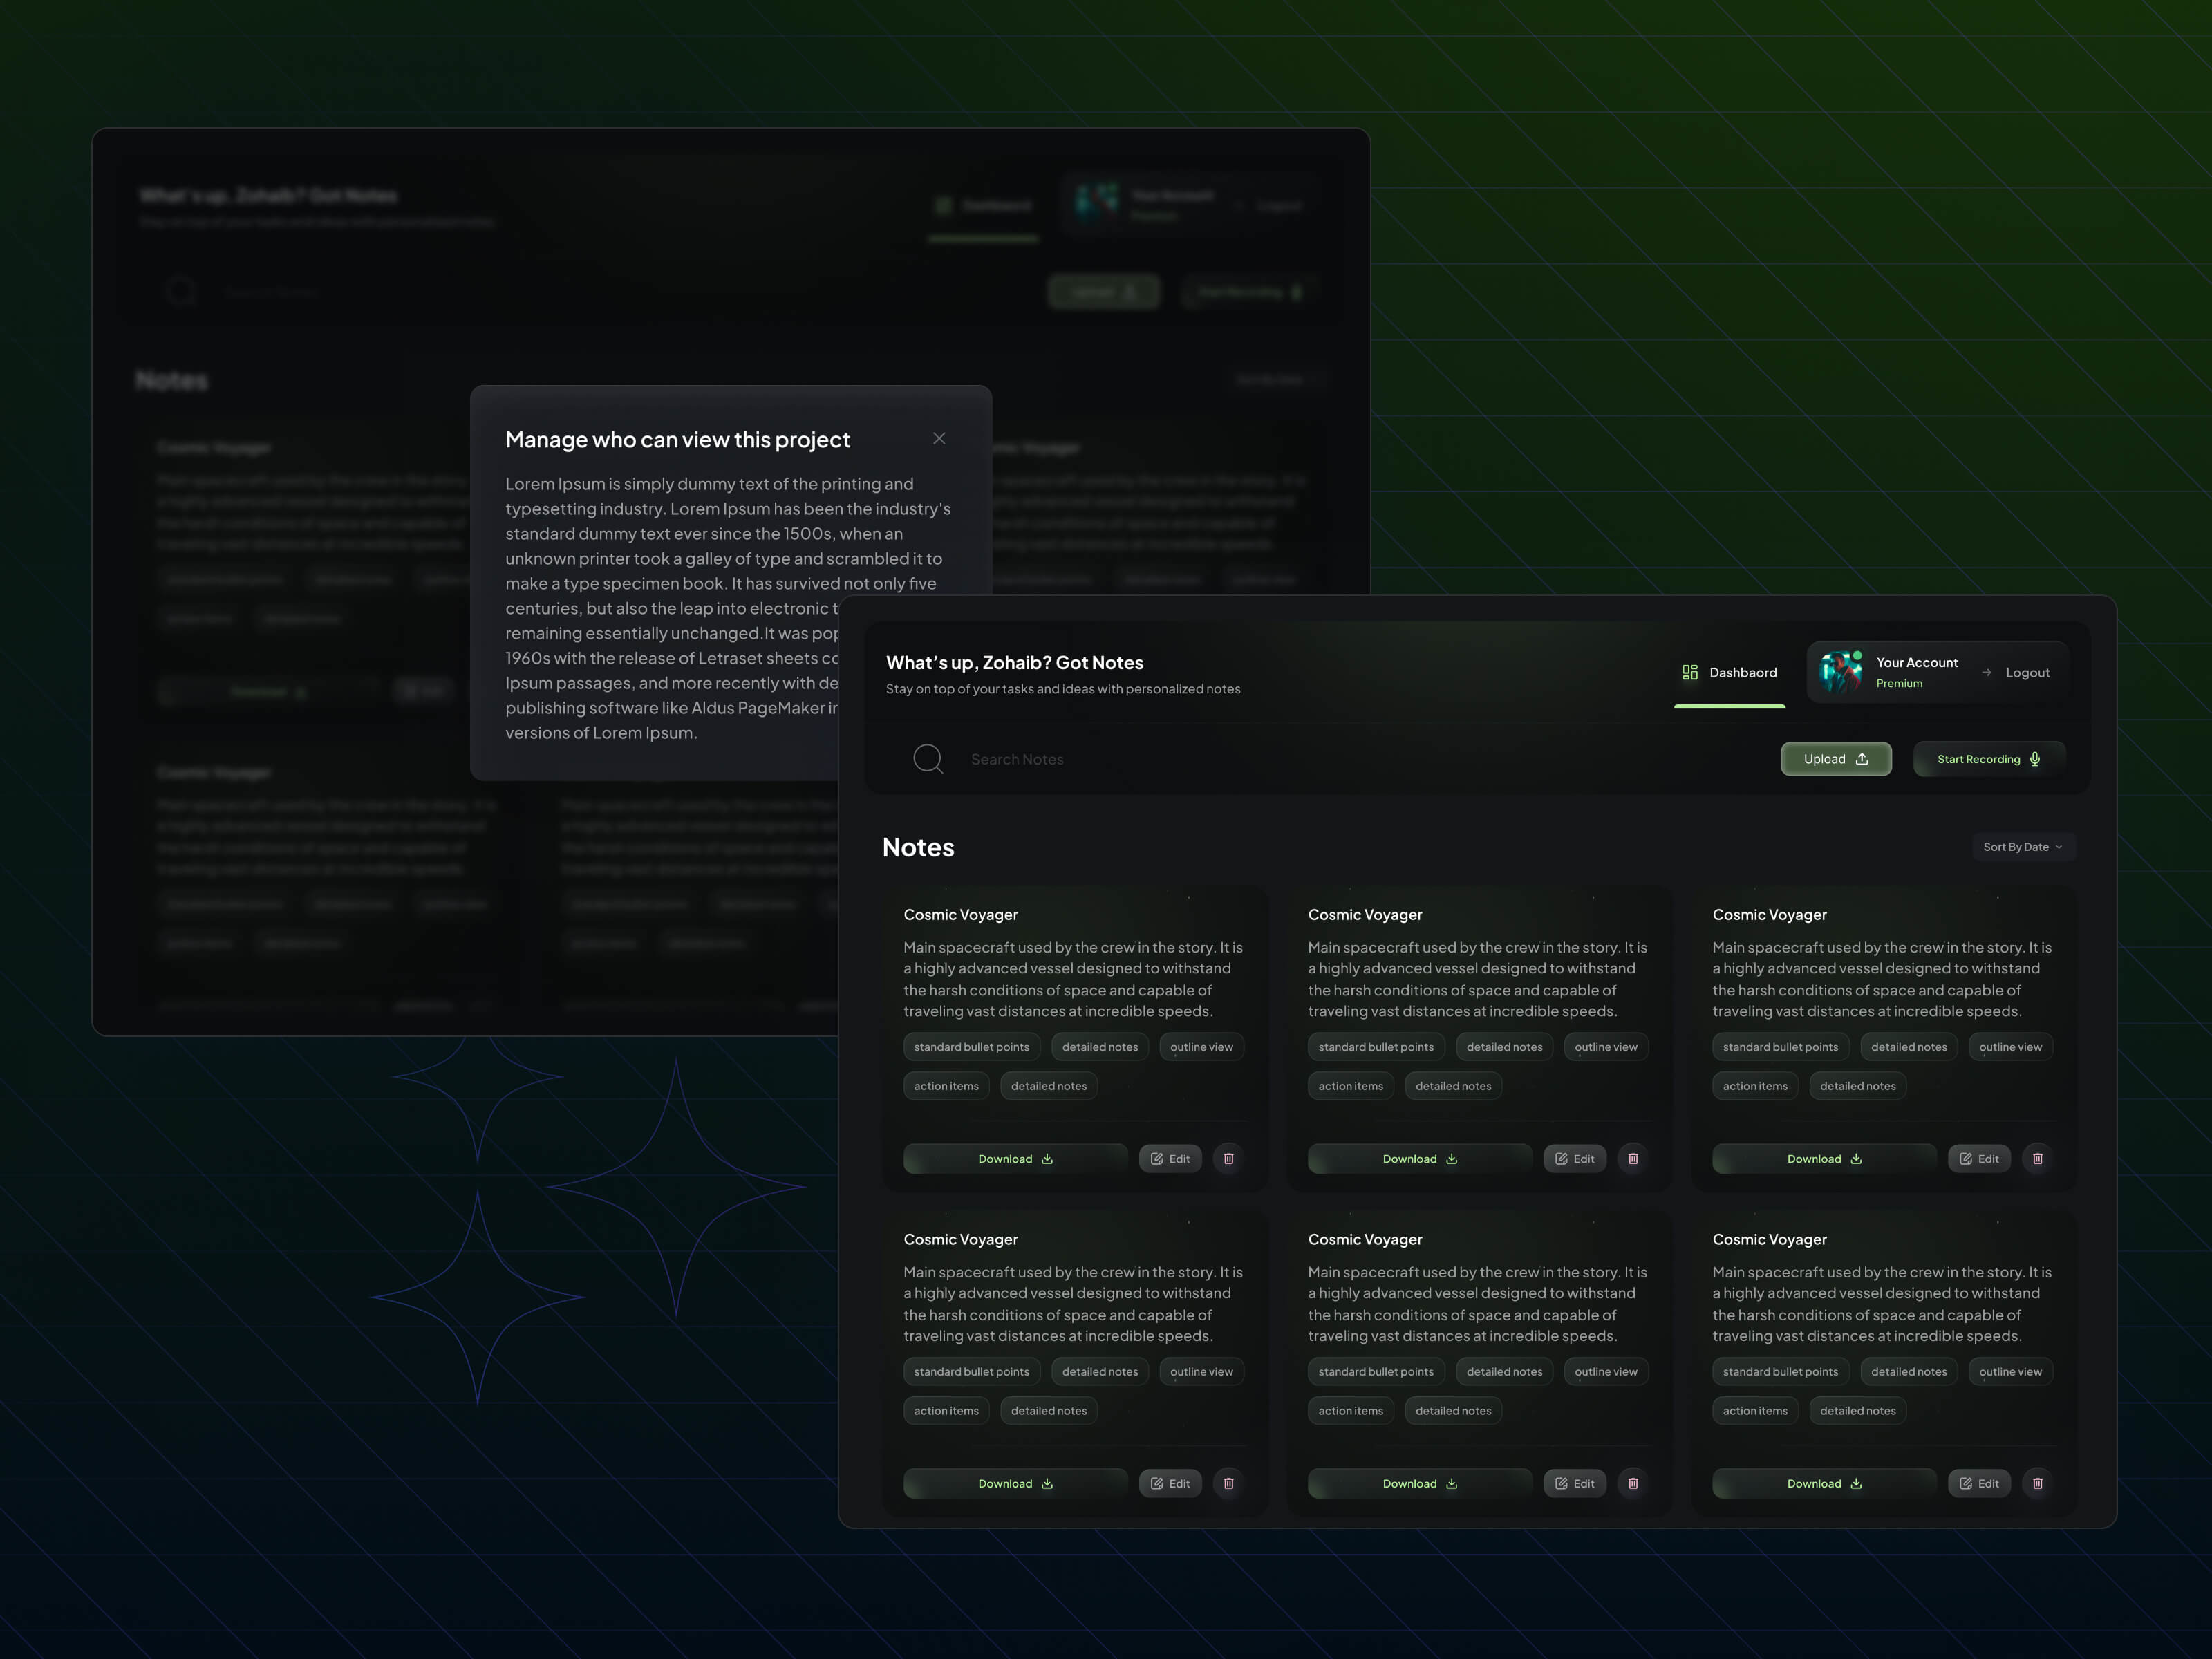Edit the bottom-left Cosmic Voyager note
This screenshot has width=2212, height=1659.
1170,1483
